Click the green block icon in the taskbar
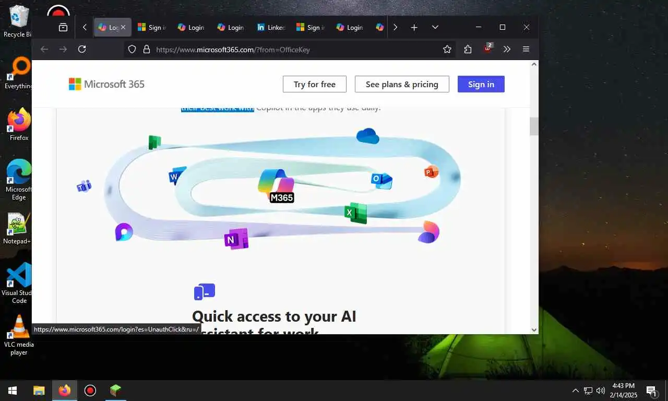 [115, 390]
